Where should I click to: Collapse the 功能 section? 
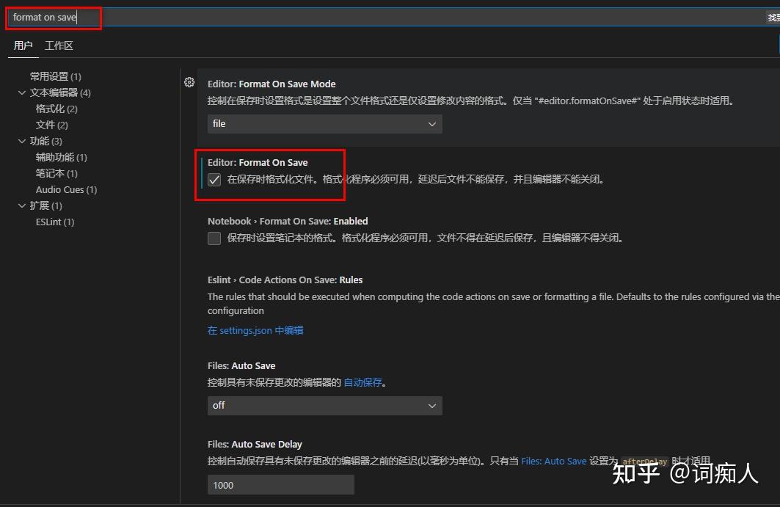coord(22,141)
